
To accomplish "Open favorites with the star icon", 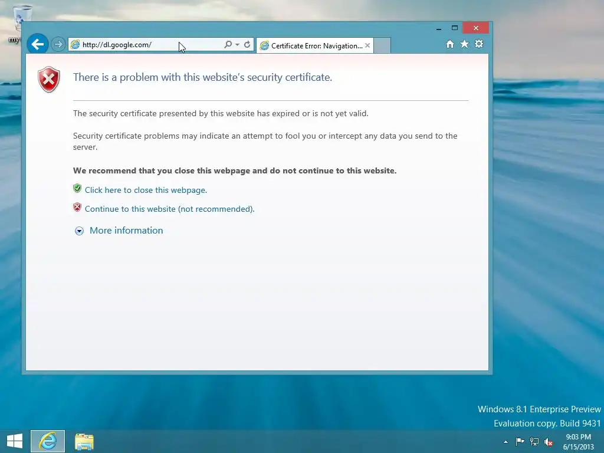I will [x=465, y=44].
